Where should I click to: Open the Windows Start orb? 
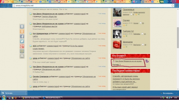click(4, 97)
